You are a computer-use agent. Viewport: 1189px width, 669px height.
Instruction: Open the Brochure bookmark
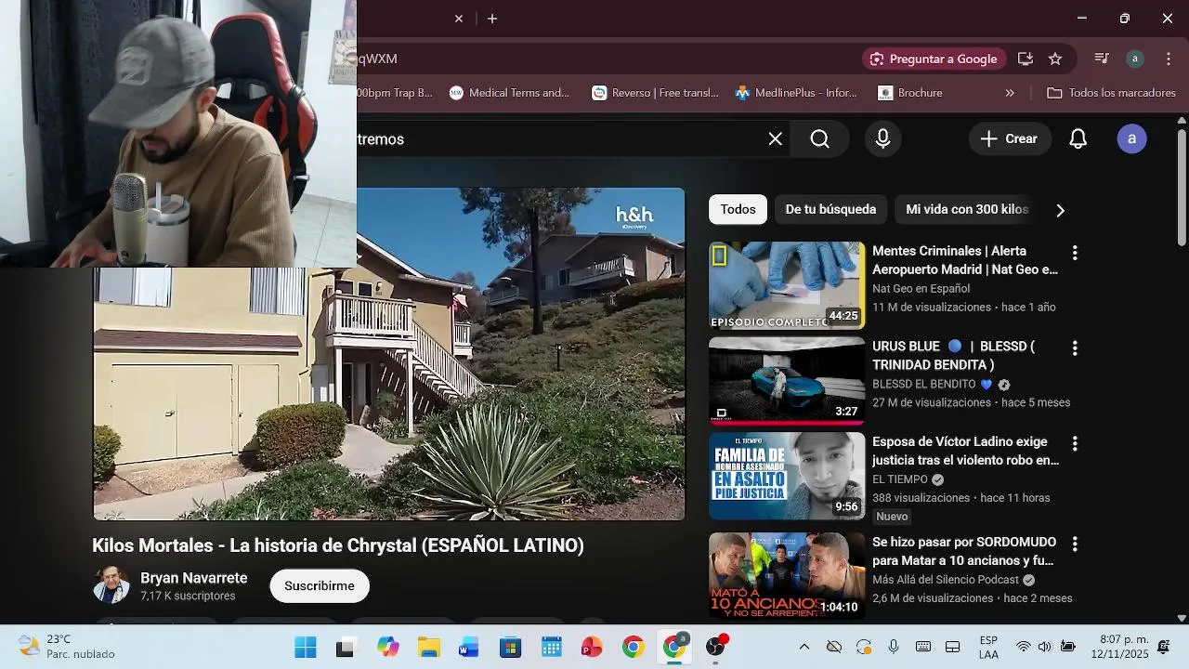coord(910,93)
